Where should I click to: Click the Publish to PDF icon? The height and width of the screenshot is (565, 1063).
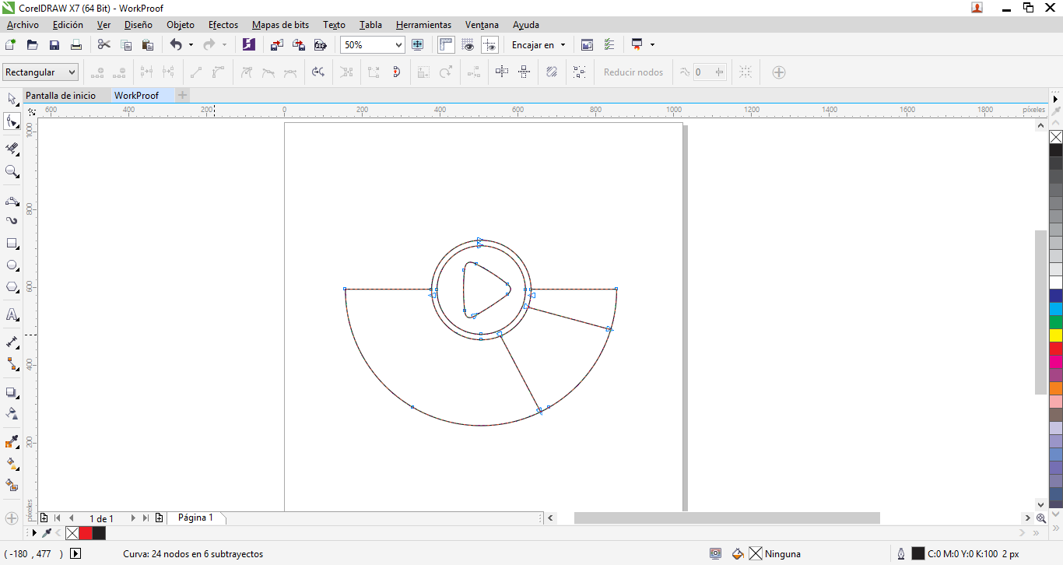click(x=319, y=45)
